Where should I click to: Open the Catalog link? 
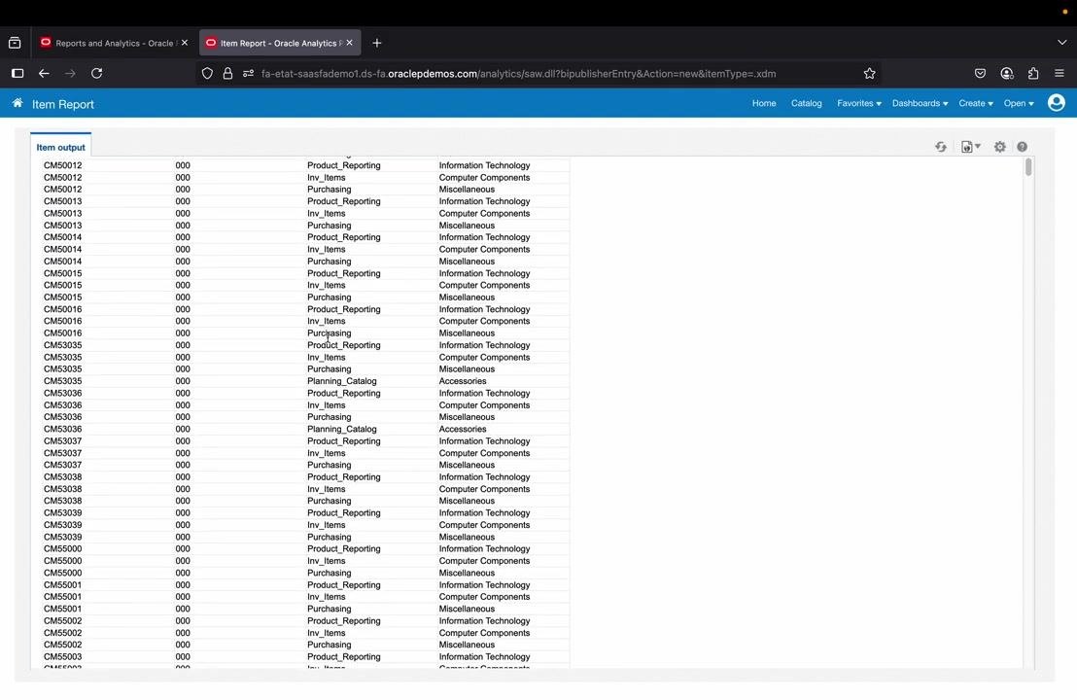[x=806, y=103]
